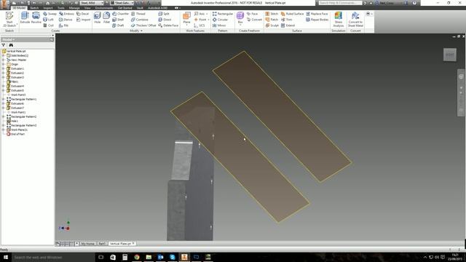Image resolution: width=466 pixels, height=262 pixels.
Task: Open the Axis dropdown arrow
Action: point(207,14)
